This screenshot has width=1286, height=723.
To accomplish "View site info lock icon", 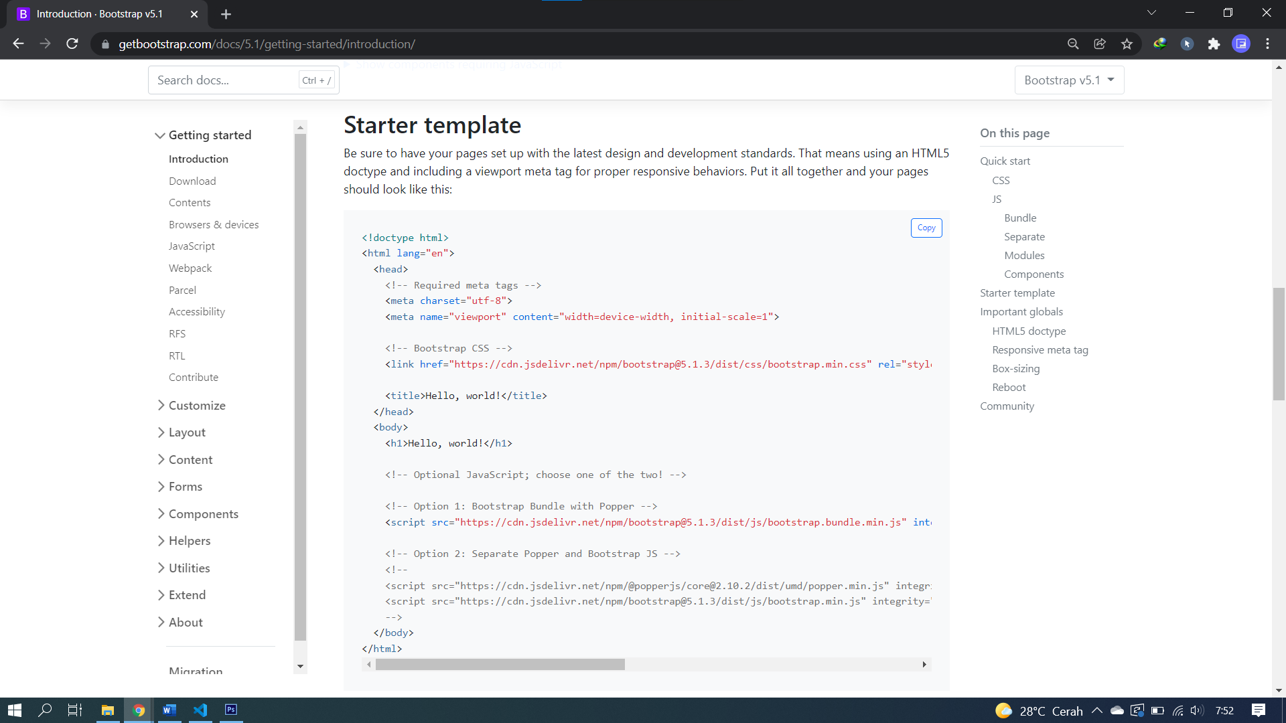I will click(105, 44).
